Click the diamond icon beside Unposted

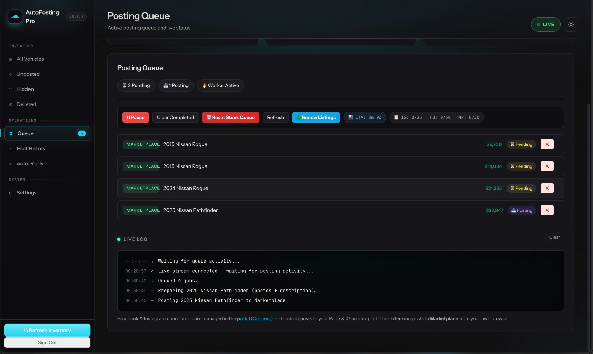pos(11,74)
